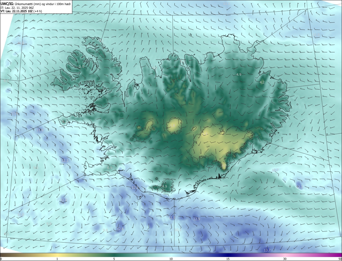Click the 50 tick on the color scale

pos(340,259)
